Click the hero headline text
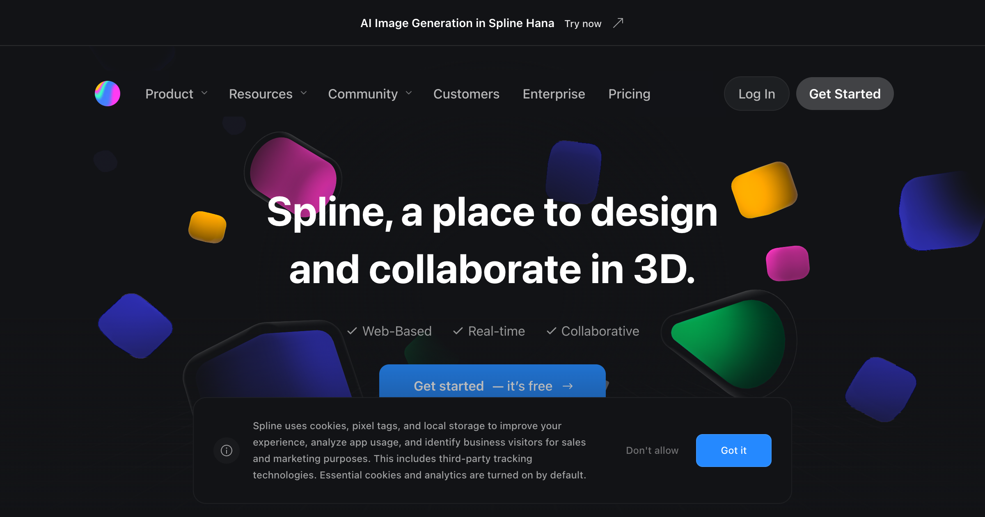 (492, 240)
